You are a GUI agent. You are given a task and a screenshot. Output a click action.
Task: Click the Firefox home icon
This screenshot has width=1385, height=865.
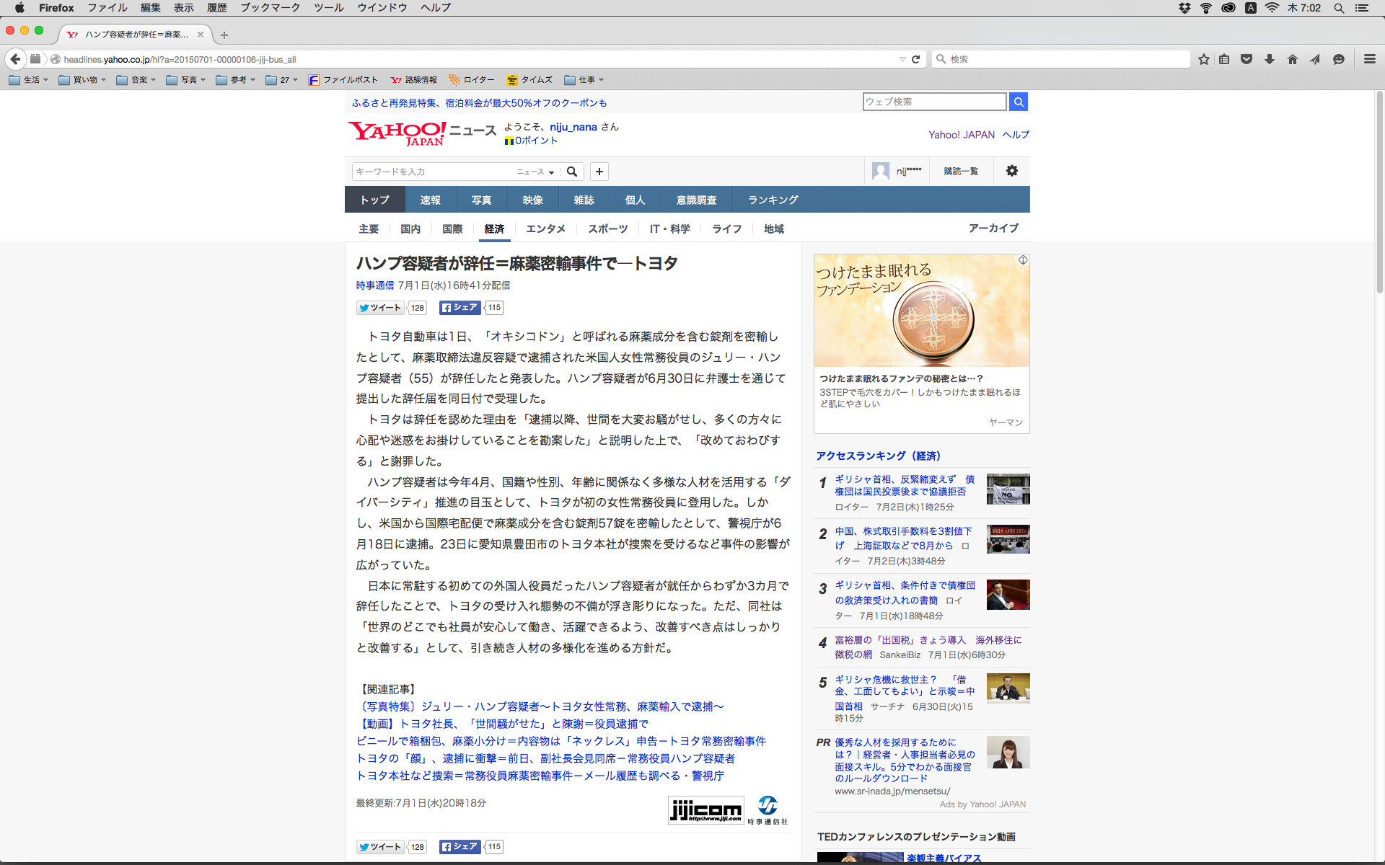(x=1292, y=59)
